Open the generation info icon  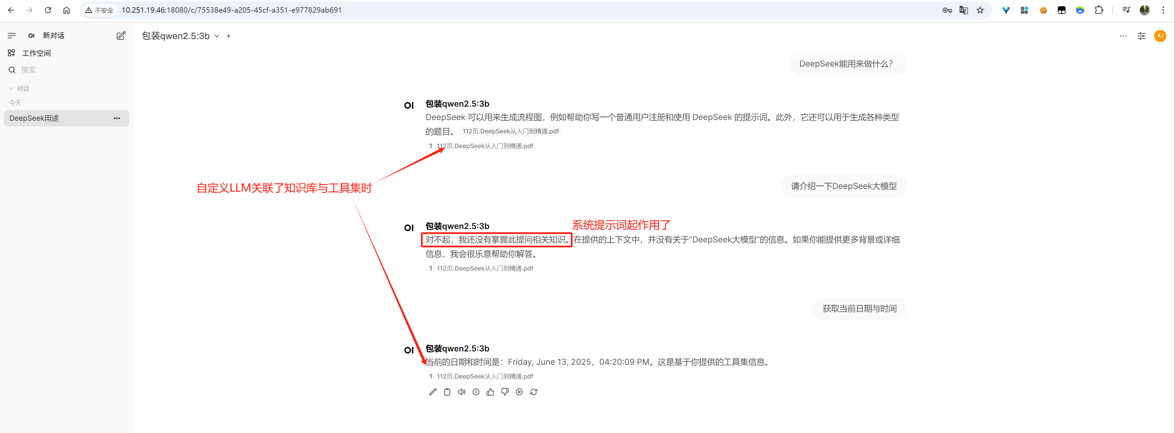pyautogui.click(x=476, y=392)
